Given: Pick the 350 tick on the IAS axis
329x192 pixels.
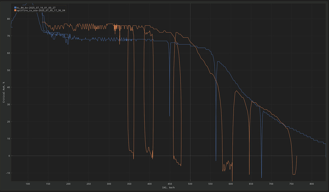Looking at the screenshot, I should pos(129,183).
